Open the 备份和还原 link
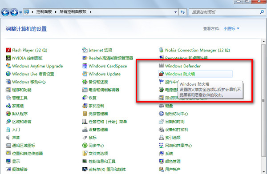Screen dimensions: 267x174 tap(98, 82)
